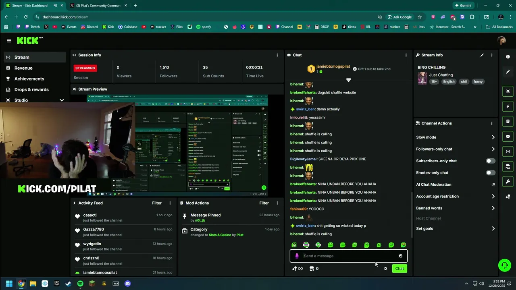Open Activity Feed three-dot menu
516x290 pixels.
(170, 203)
